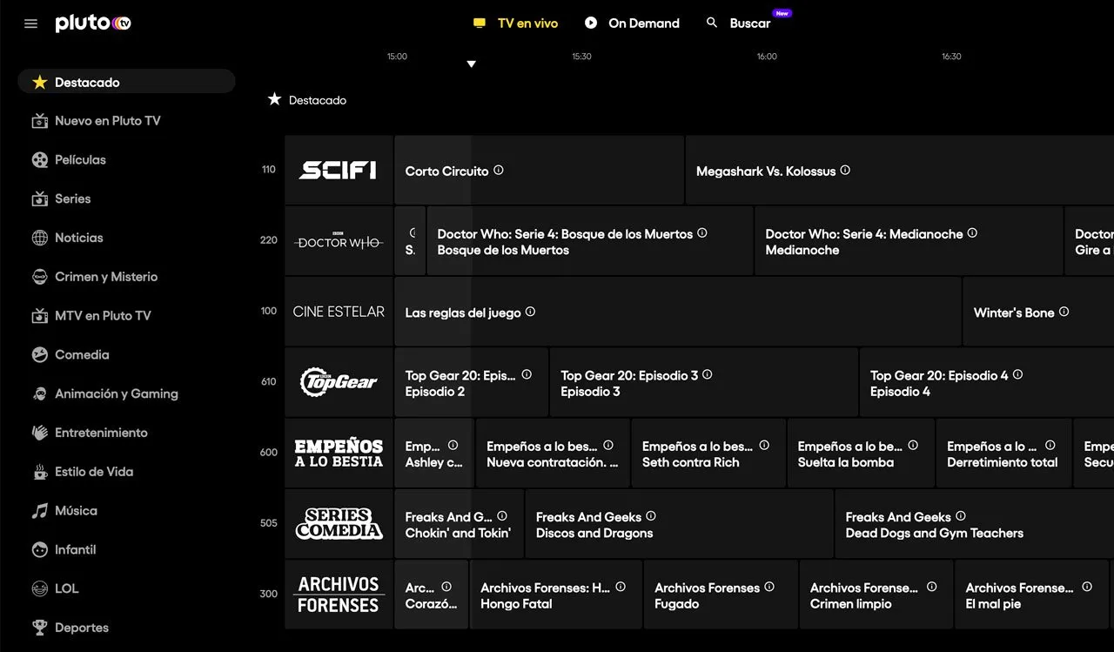Select the SCIFI channel logo
1114x652 pixels.
pos(339,170)
